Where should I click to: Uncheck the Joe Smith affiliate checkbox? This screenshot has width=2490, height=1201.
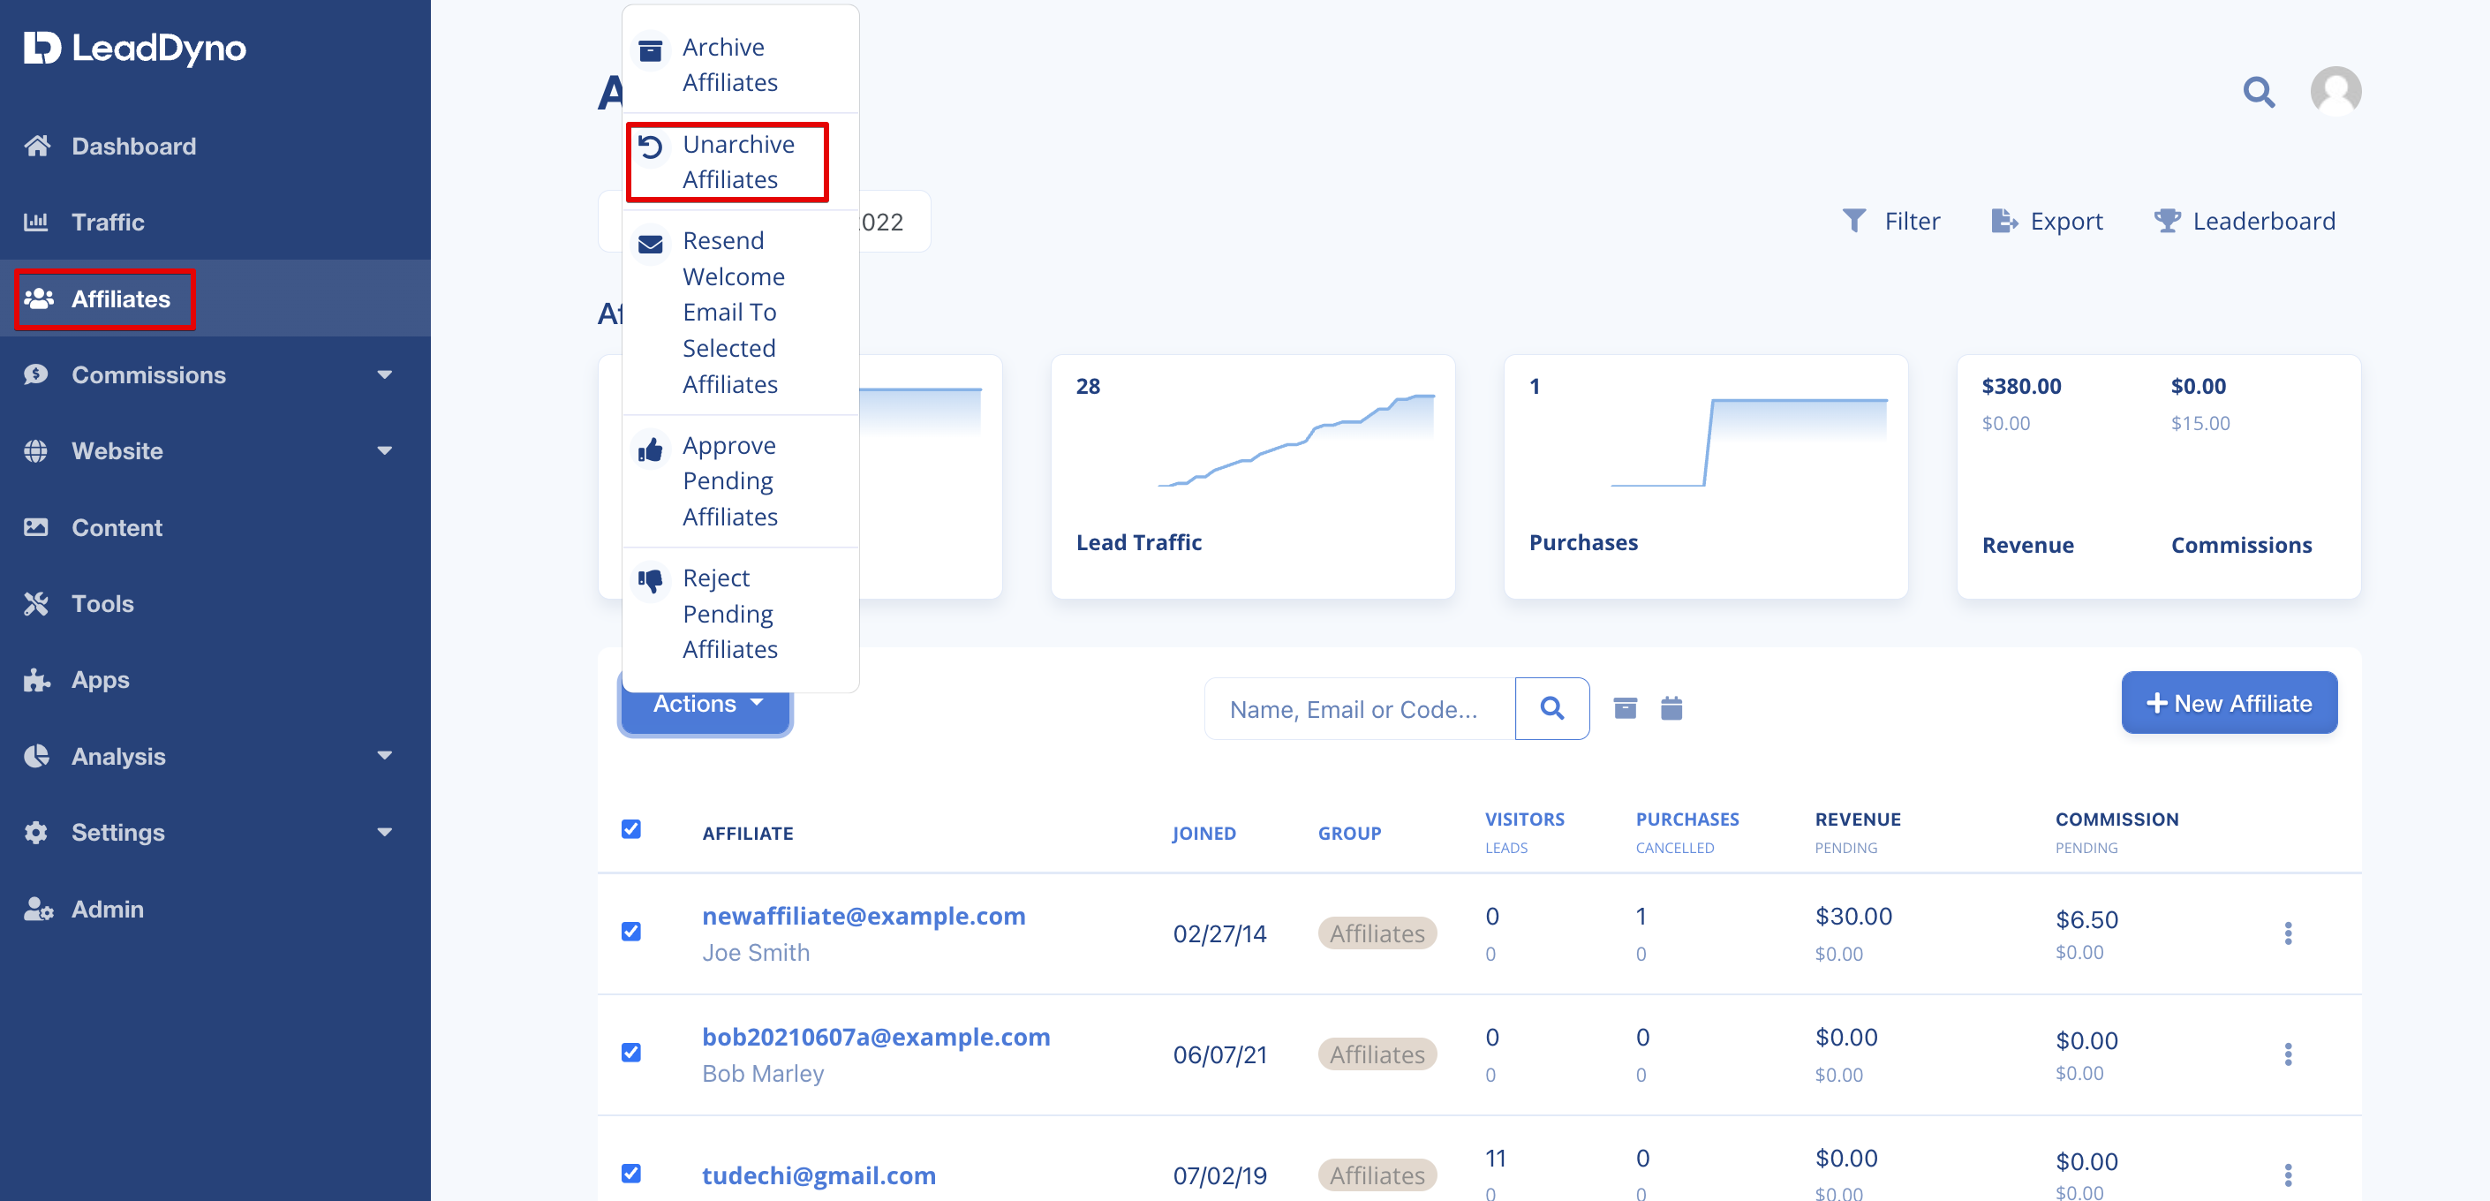click(x=631, y=931)
